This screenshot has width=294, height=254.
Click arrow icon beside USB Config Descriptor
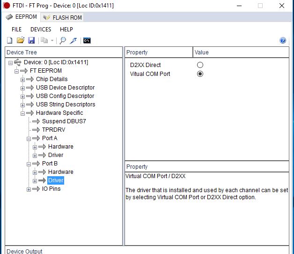(x=30, y=96)
